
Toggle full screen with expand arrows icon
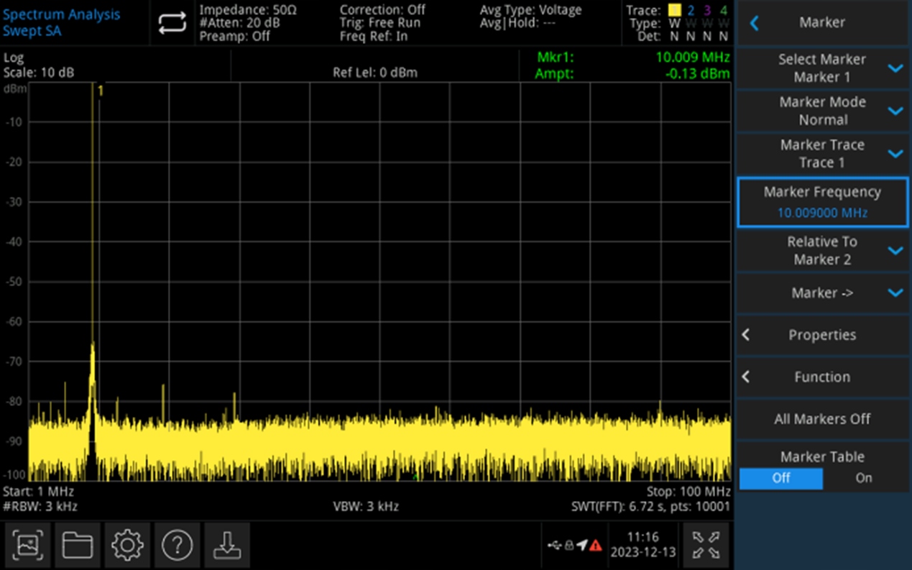[x=705, y=546]
